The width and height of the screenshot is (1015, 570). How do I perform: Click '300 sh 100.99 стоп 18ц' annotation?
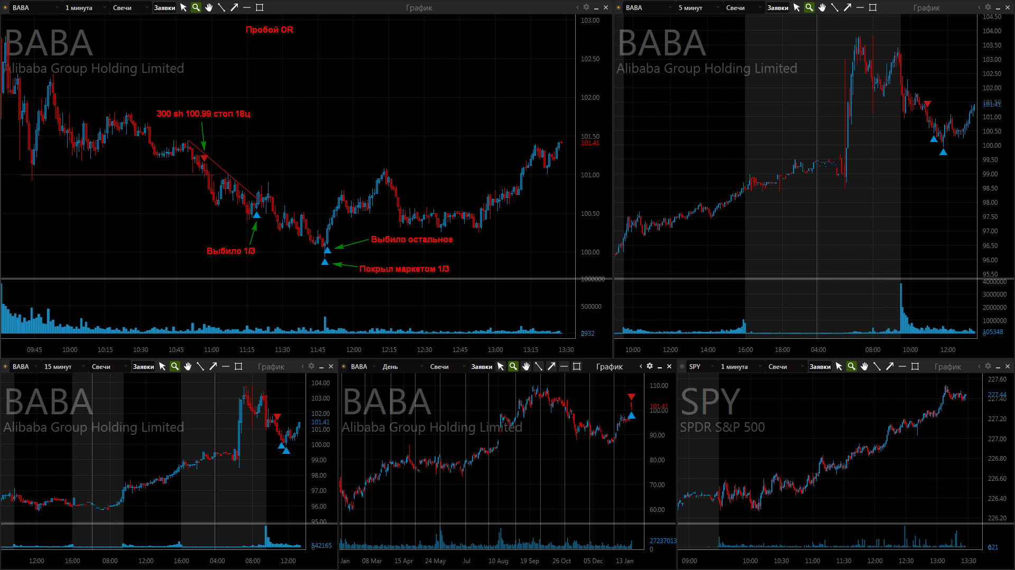[204, 113]
